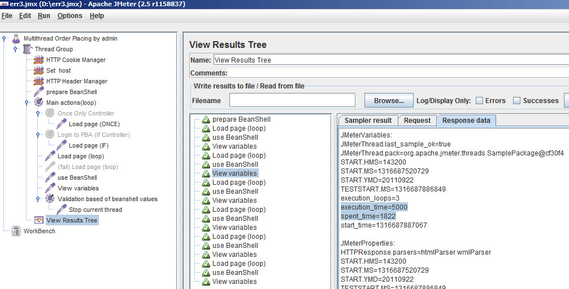Switch to the Request tab
This screenshot has height=289, width=569.
(x=417, y=121)
